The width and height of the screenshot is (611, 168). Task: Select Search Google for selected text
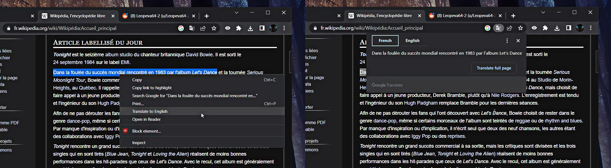pos(202,96)
